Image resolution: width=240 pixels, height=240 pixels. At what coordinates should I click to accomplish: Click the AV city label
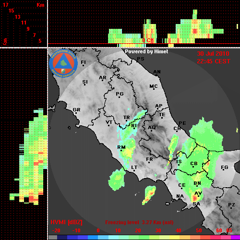coord(198,193)
